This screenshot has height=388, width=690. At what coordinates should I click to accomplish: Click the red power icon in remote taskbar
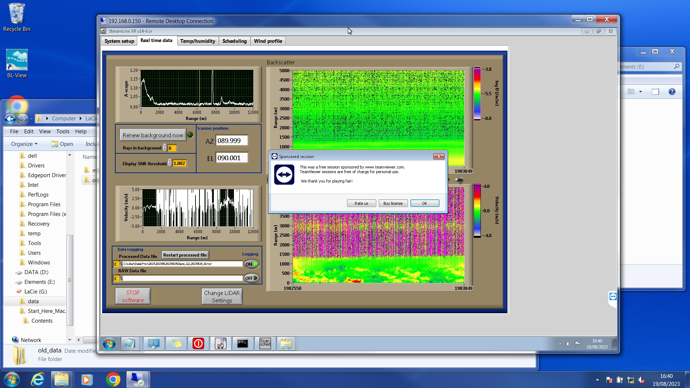point(198,343)
